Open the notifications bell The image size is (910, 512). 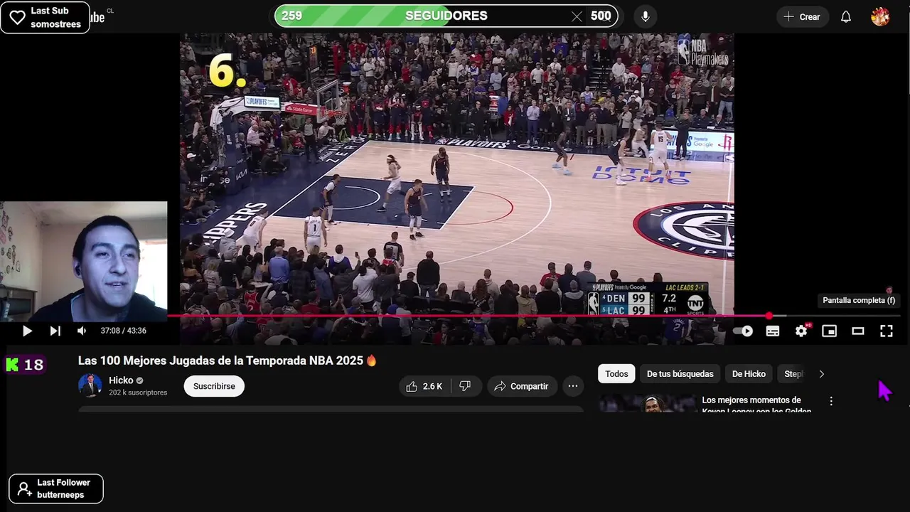coord(846,17)
